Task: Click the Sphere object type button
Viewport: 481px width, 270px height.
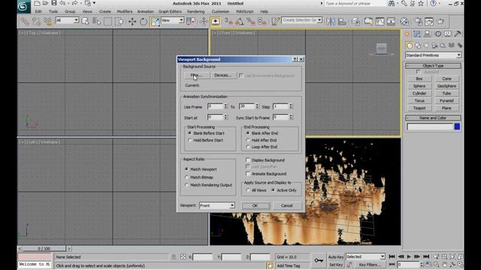Action: click(419, 86)
